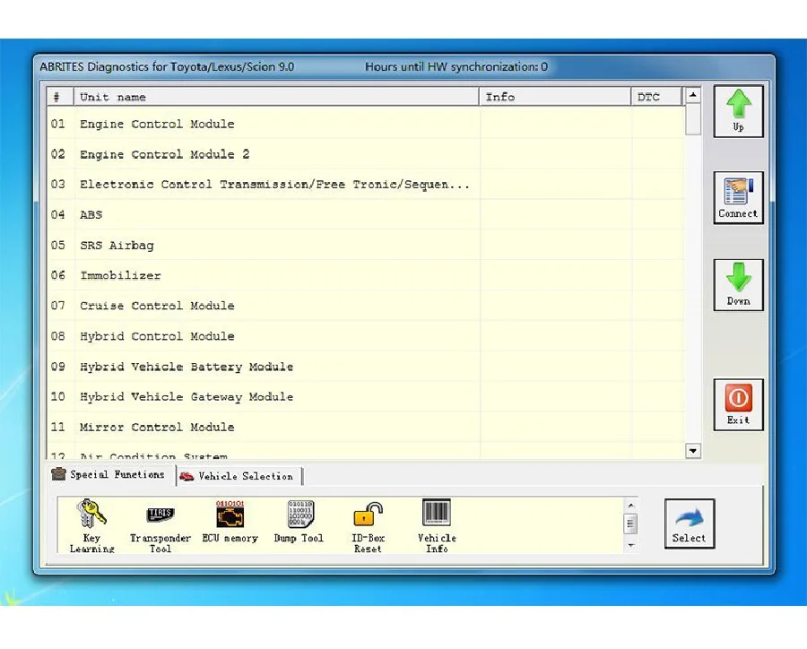Screen dimensions: 807x649
Task: Click the Connect button
Action: pos(738,197)
